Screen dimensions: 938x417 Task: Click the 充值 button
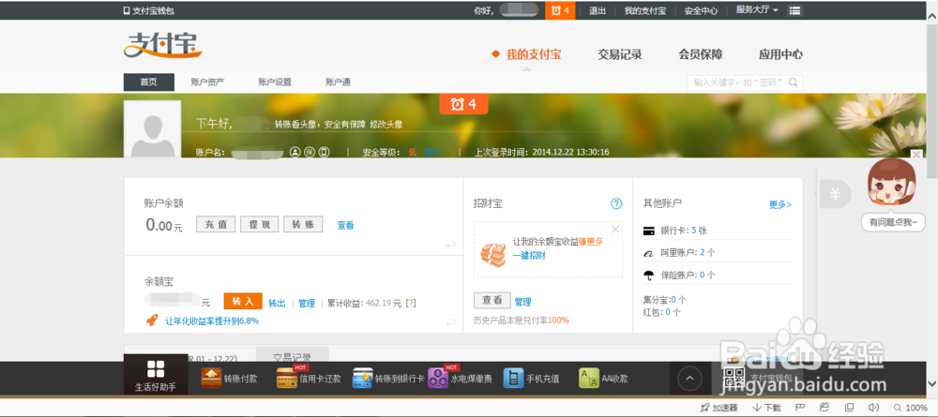click(216, 225)
